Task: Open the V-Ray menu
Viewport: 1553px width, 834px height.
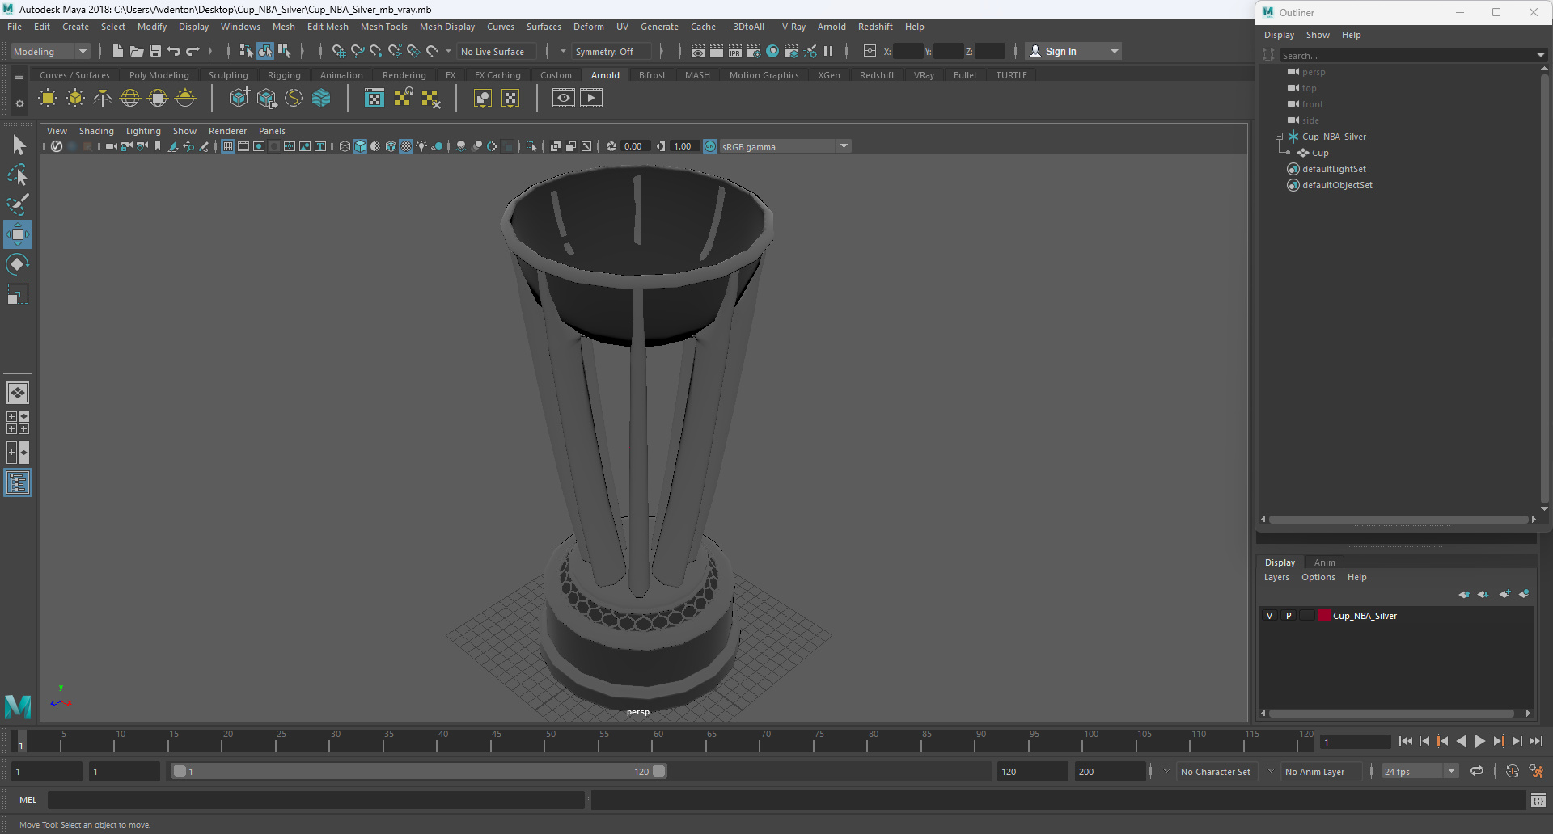Action: coord(793,27)
